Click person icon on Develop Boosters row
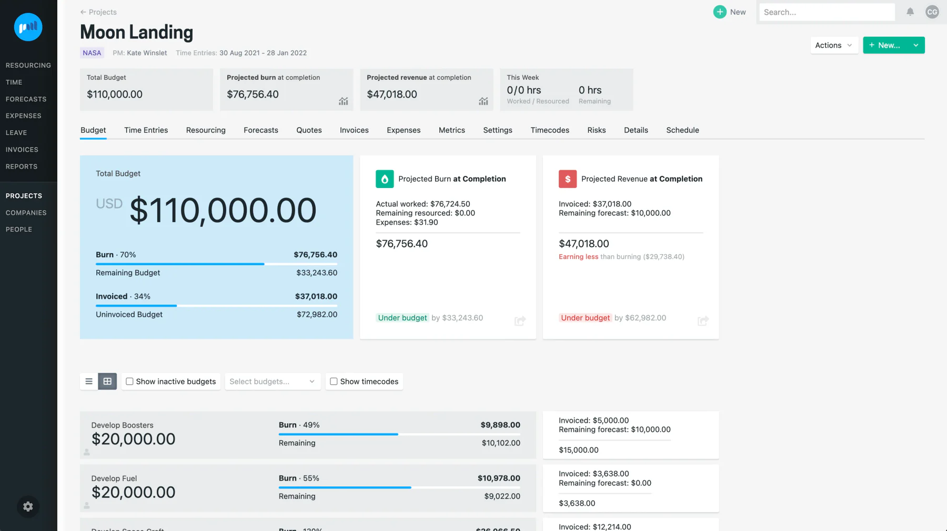 (87, 452)
